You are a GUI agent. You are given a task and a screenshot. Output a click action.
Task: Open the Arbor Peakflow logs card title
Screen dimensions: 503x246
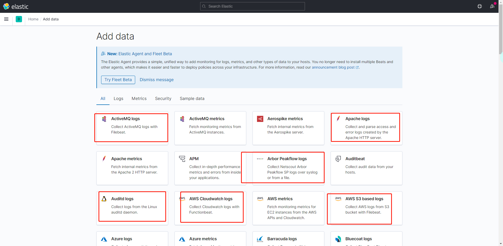click(287, 159)
